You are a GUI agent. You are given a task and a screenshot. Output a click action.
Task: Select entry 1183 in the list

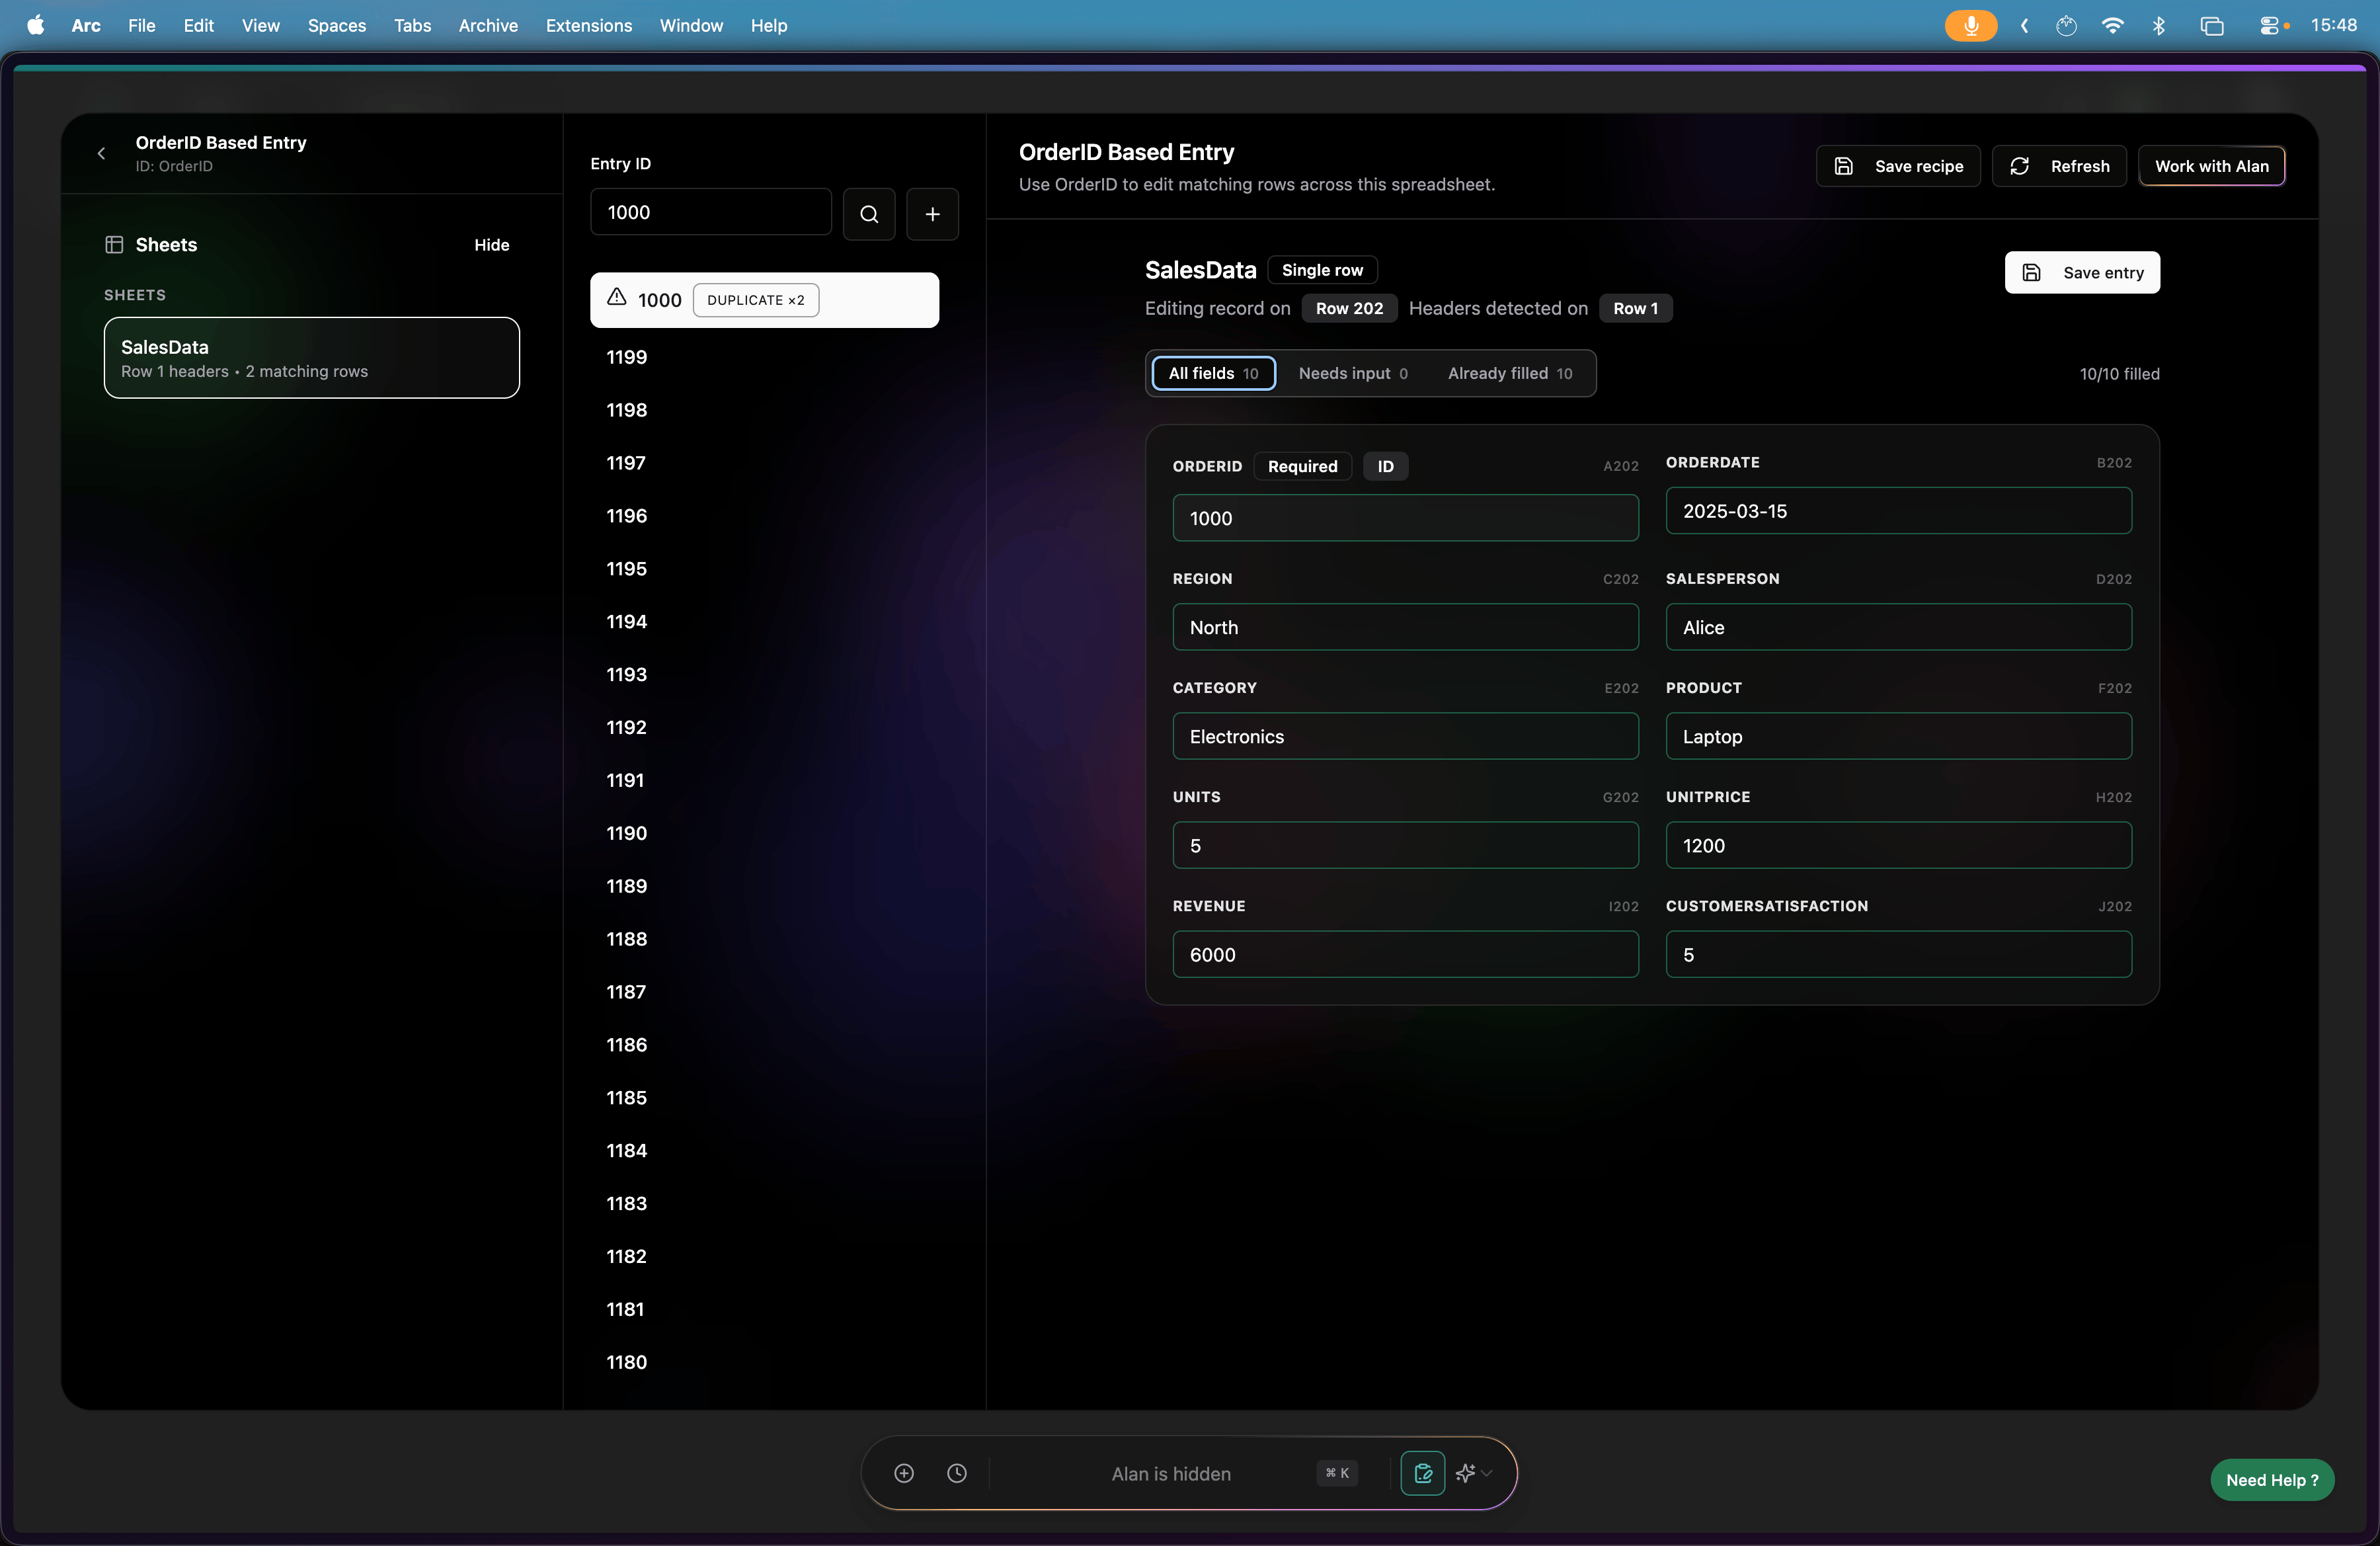(x=764, y=1203)
